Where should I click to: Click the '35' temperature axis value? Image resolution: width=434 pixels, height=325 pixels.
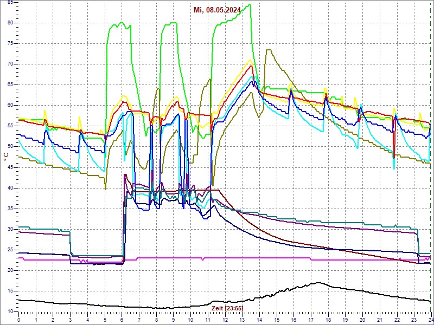coord(10,209)
